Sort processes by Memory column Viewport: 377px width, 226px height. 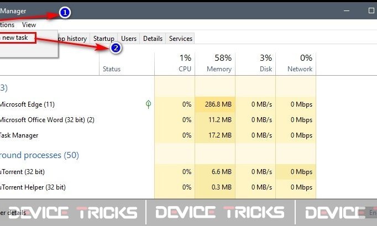(215, 64)
